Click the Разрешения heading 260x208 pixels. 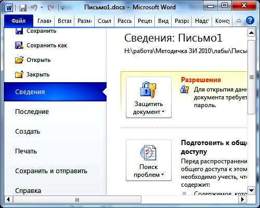[201, 80]
